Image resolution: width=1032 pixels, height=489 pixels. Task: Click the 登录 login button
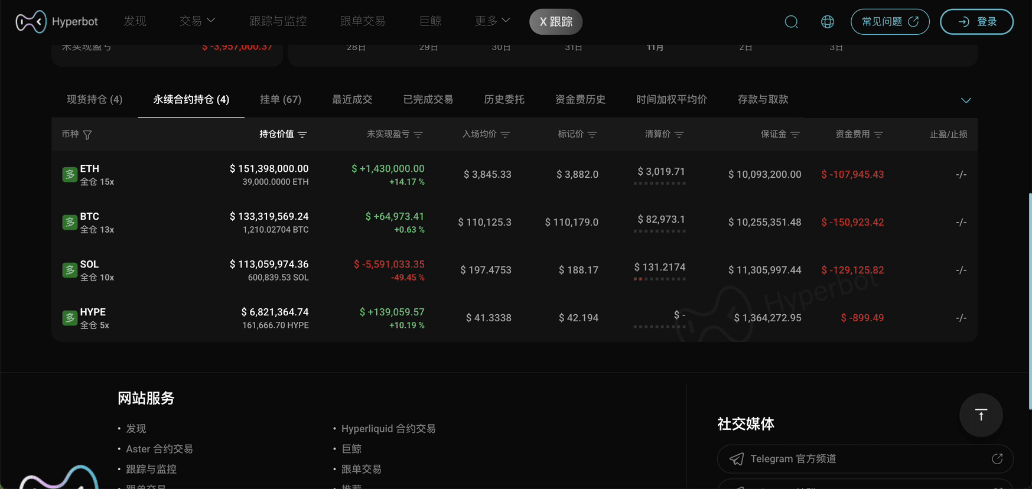click(x=976, y=22)
